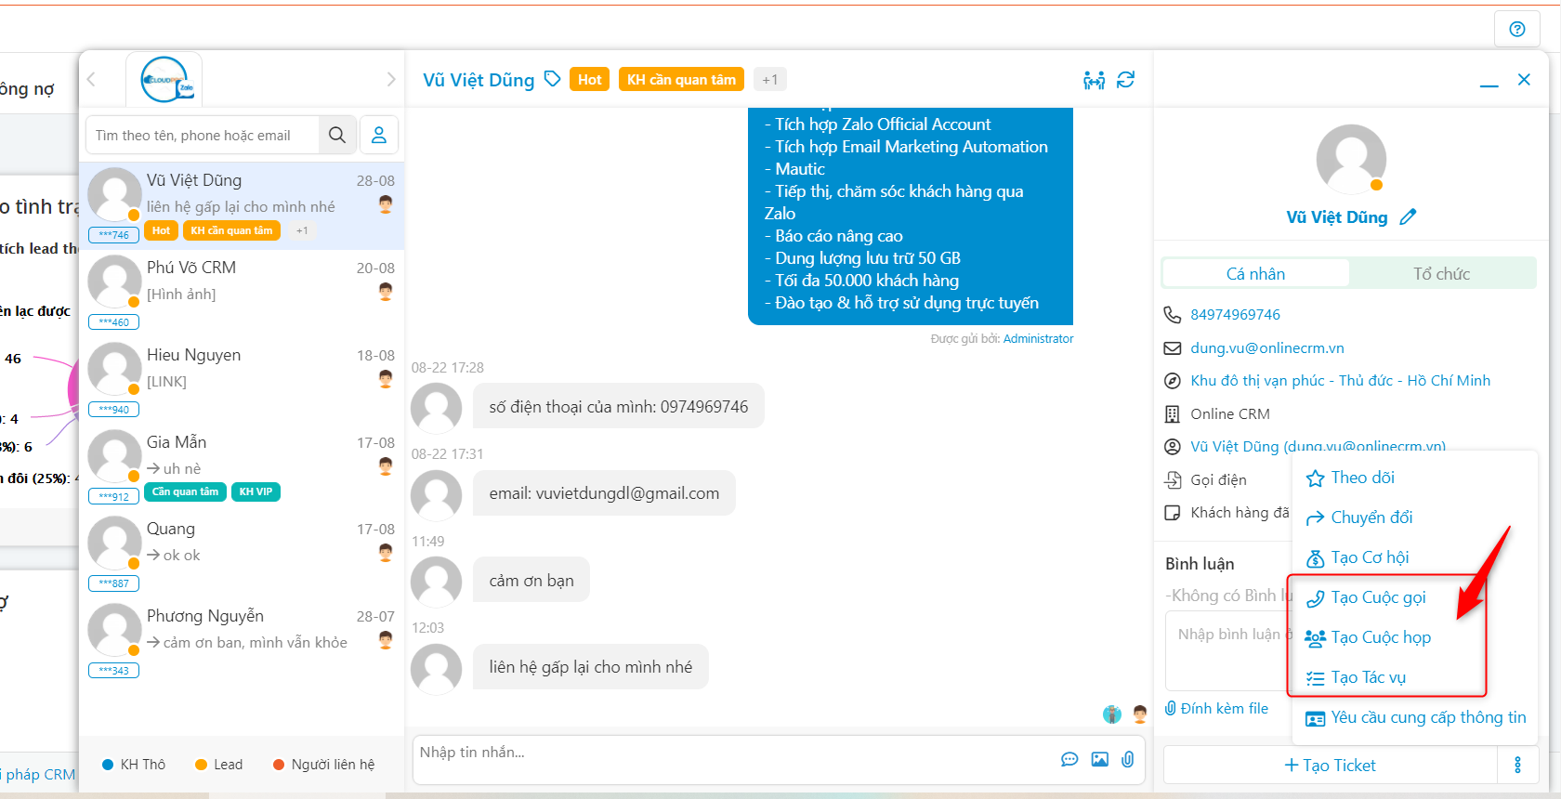The height and width of the screenshot is (799, 1561).
Task: Click the Khu đô thị vạn phúc address link
Action: pos(1340,381)
